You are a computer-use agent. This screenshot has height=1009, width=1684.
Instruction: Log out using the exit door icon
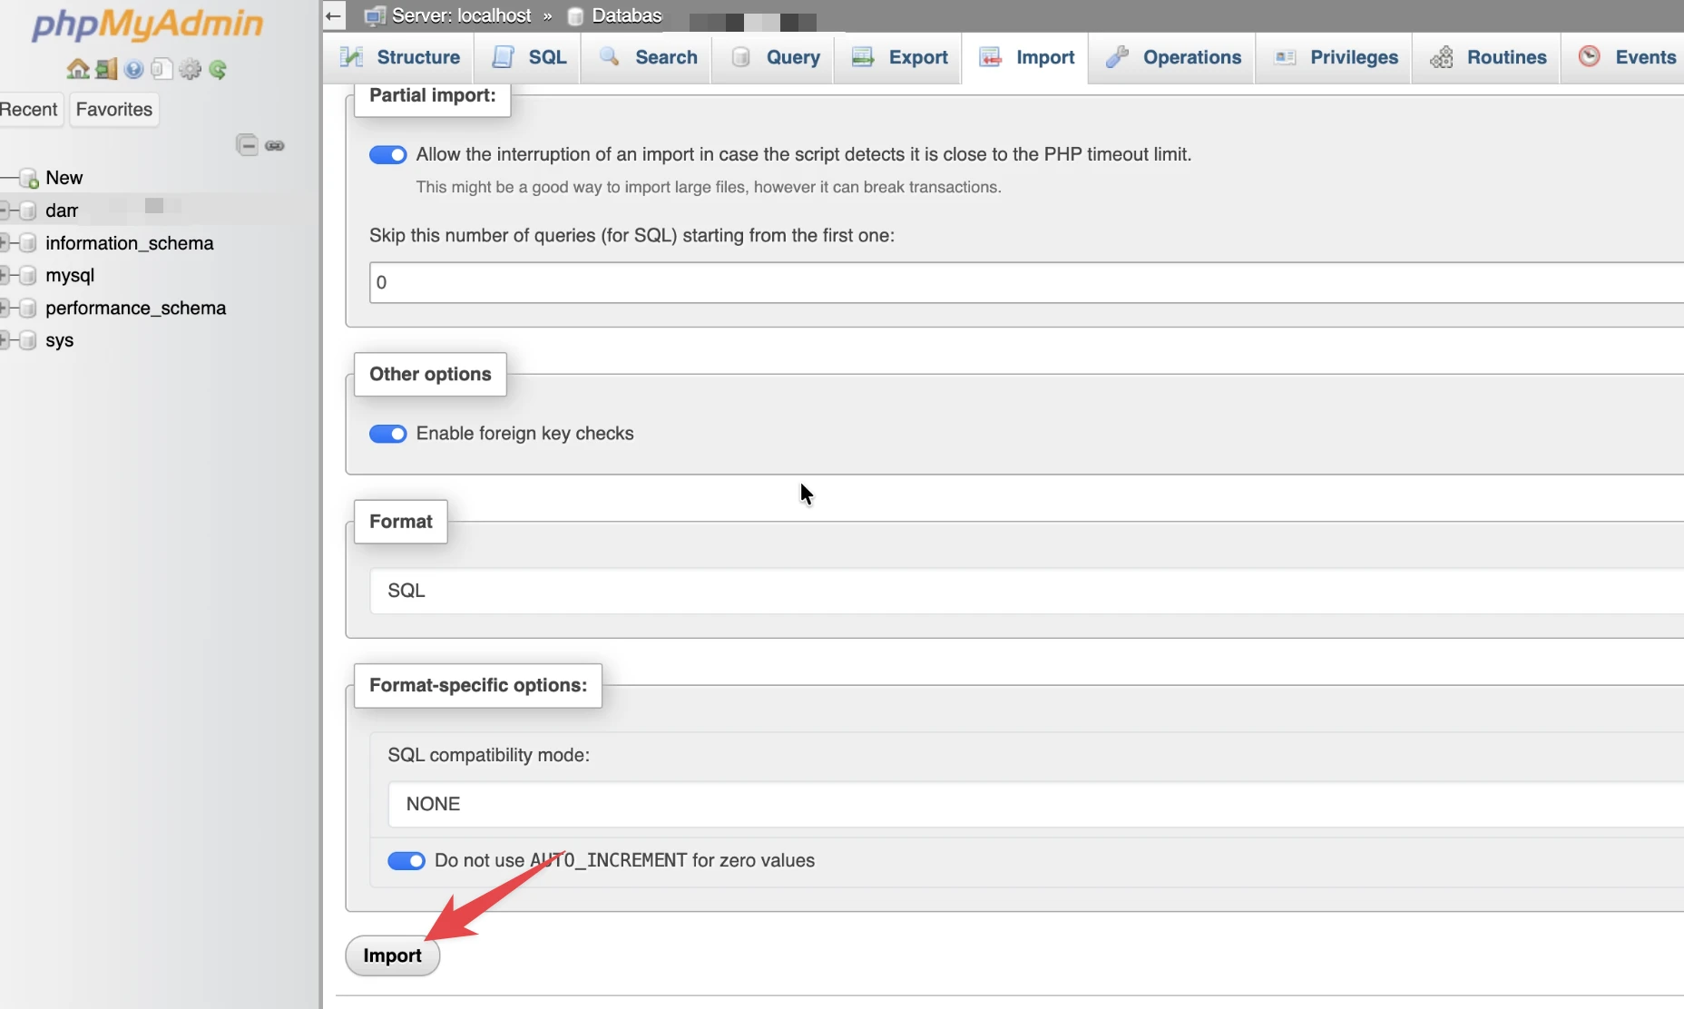(106, 69)
